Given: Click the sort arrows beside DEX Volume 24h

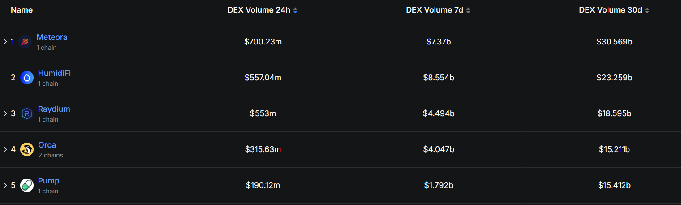Looking at the screenshot, I should click(295, 10).
